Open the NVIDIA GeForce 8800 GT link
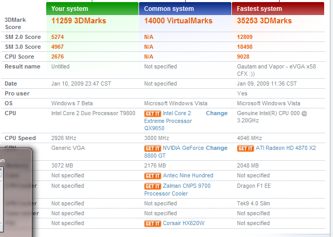The image size is (333, 237). click(174, 151)
